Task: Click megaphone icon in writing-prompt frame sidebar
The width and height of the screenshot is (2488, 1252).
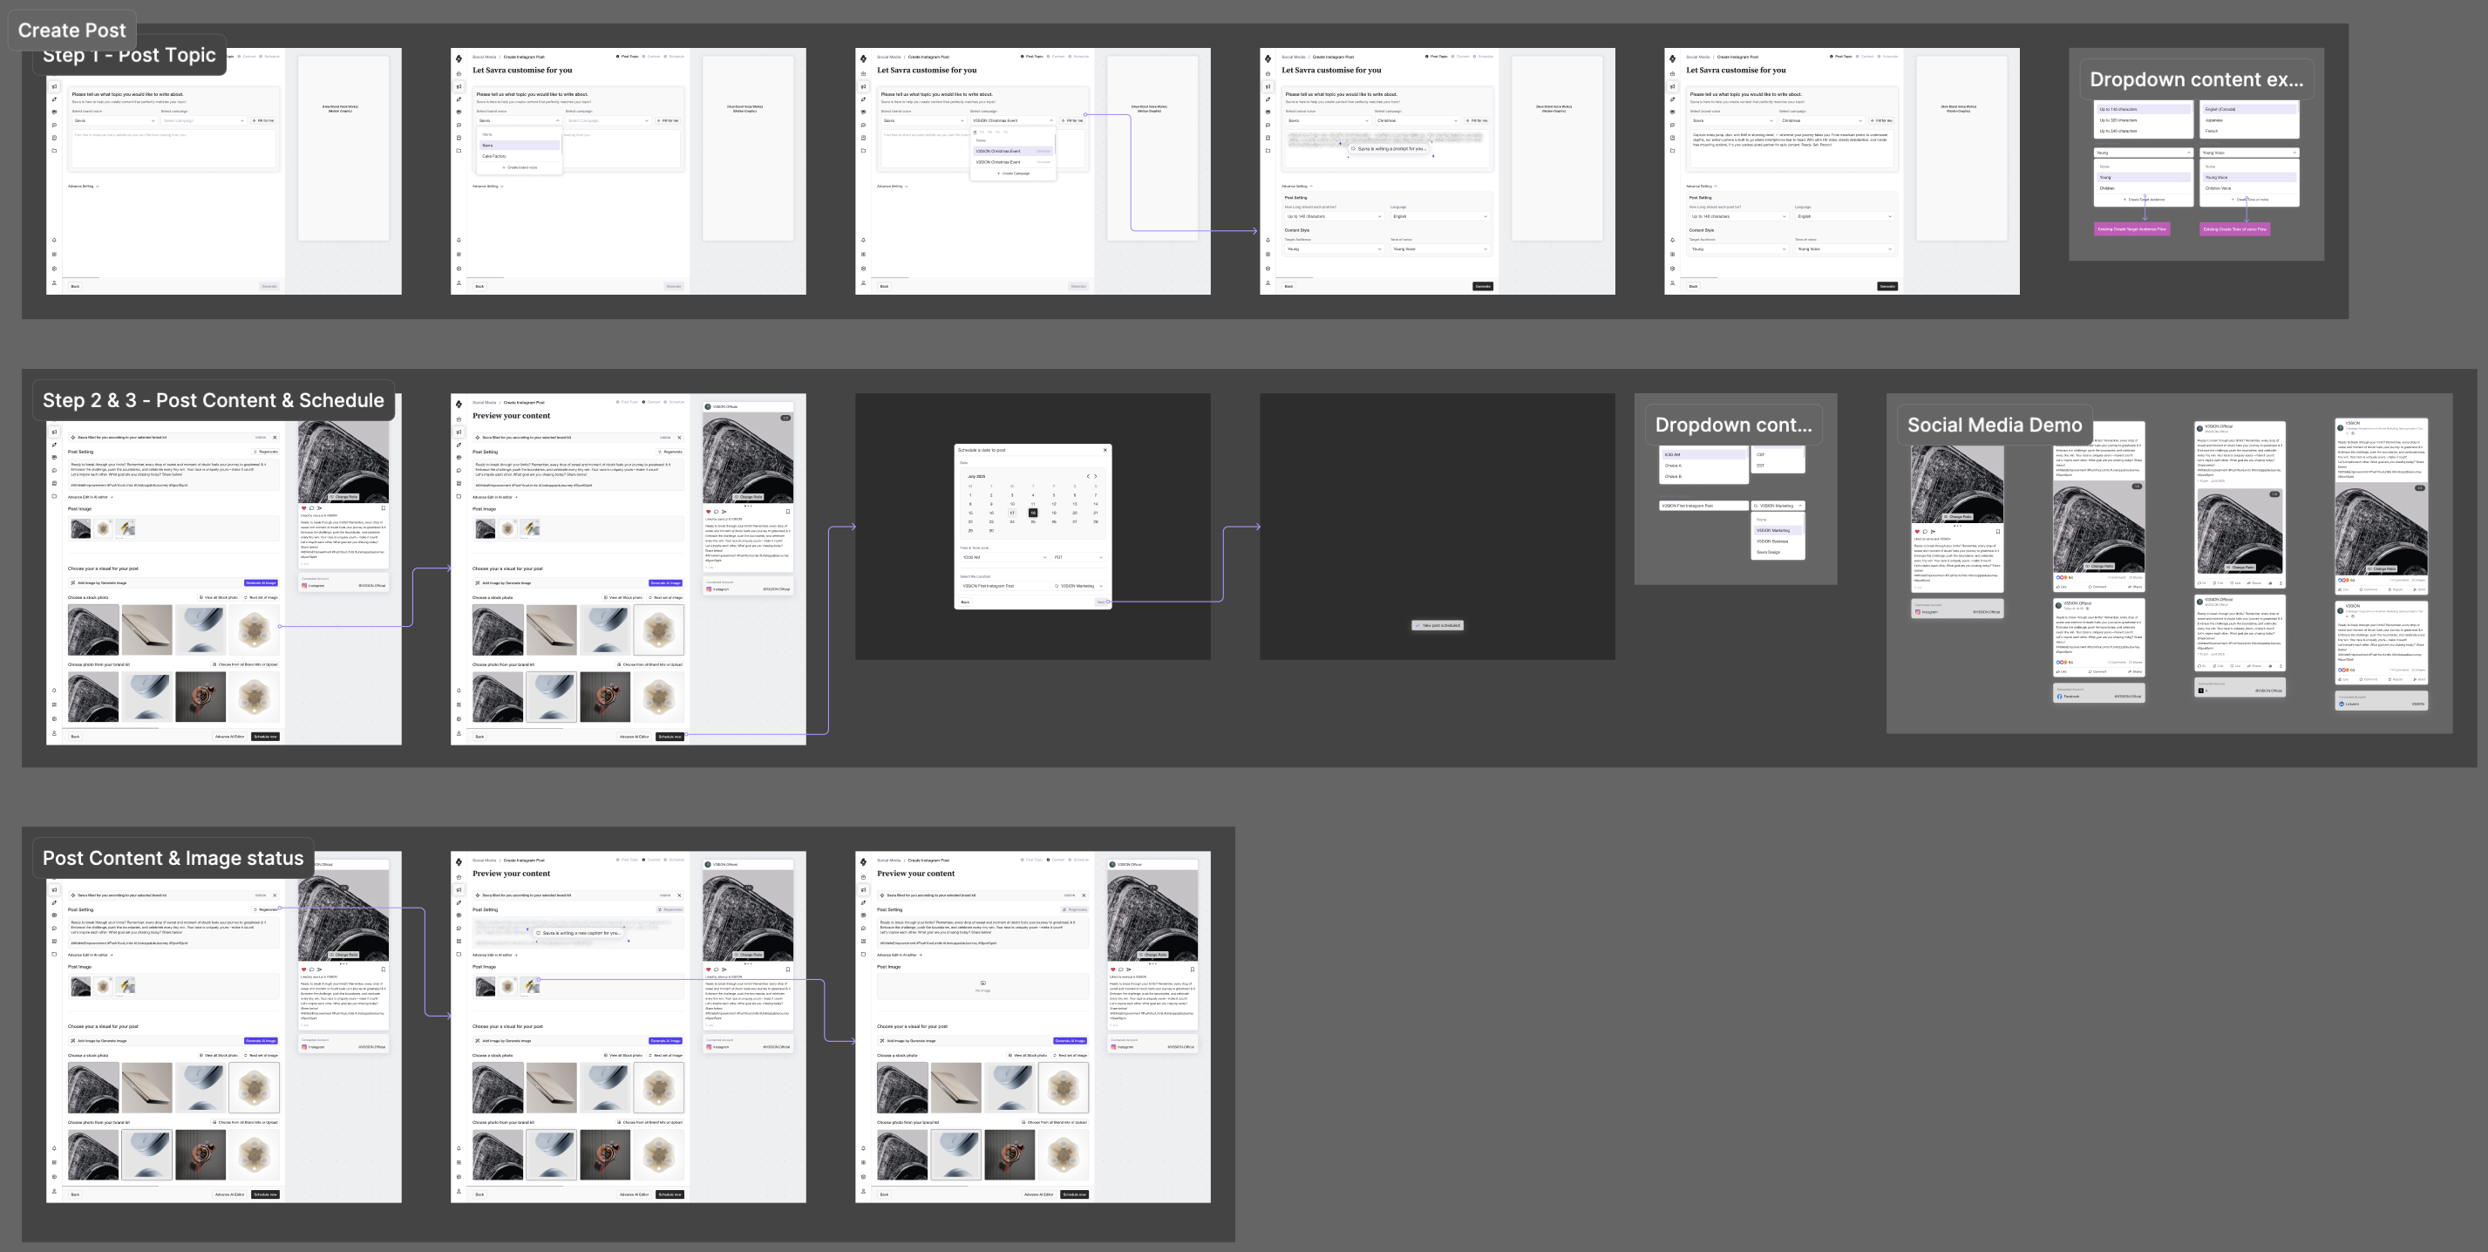Action: click(x=1268, y=86)
